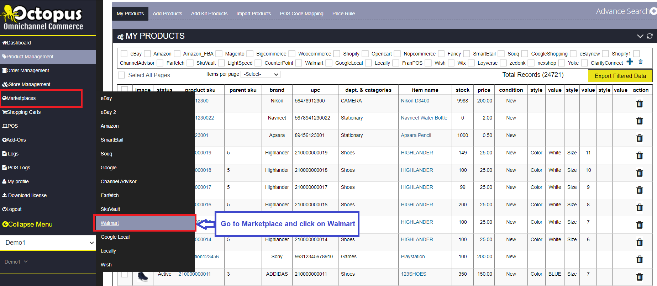Open the Nikon D3400 item link
Screen dimensions: 657x286
tap(415, 101)
